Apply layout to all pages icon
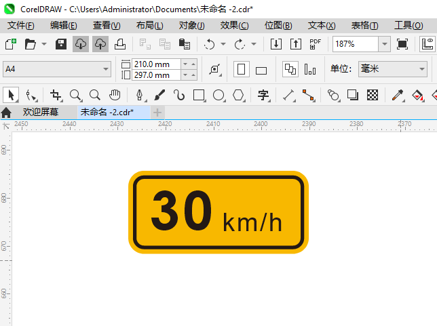 point(290,69)
